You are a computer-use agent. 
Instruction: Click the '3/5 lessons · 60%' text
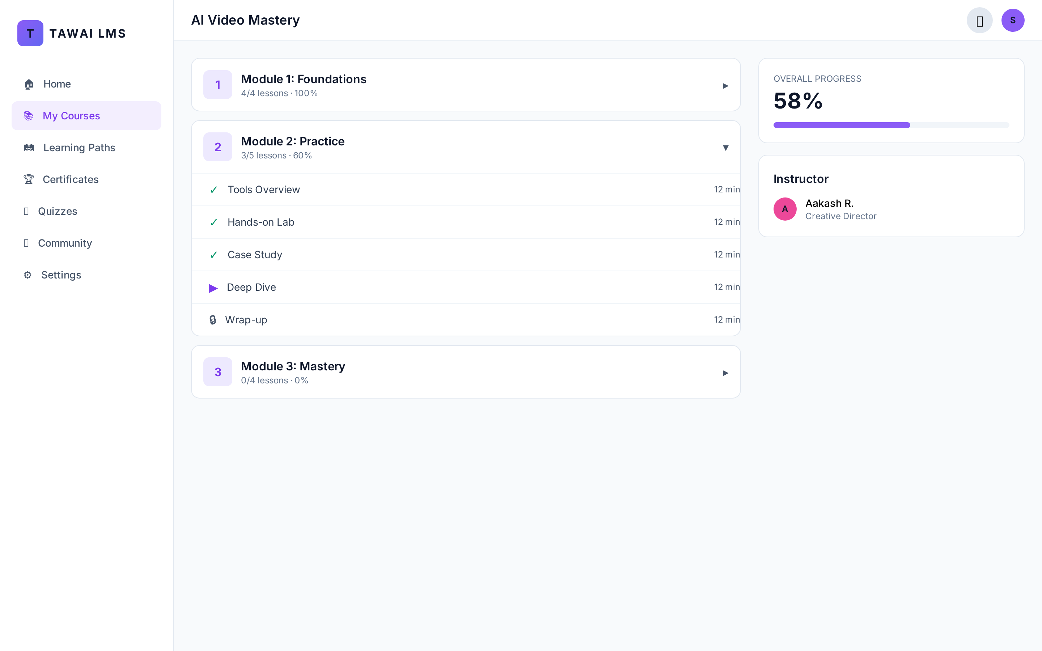276,156
